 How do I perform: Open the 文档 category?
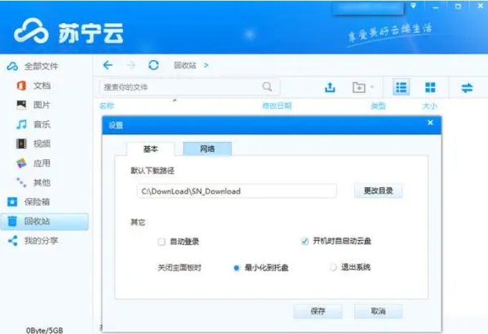(42, 85)
